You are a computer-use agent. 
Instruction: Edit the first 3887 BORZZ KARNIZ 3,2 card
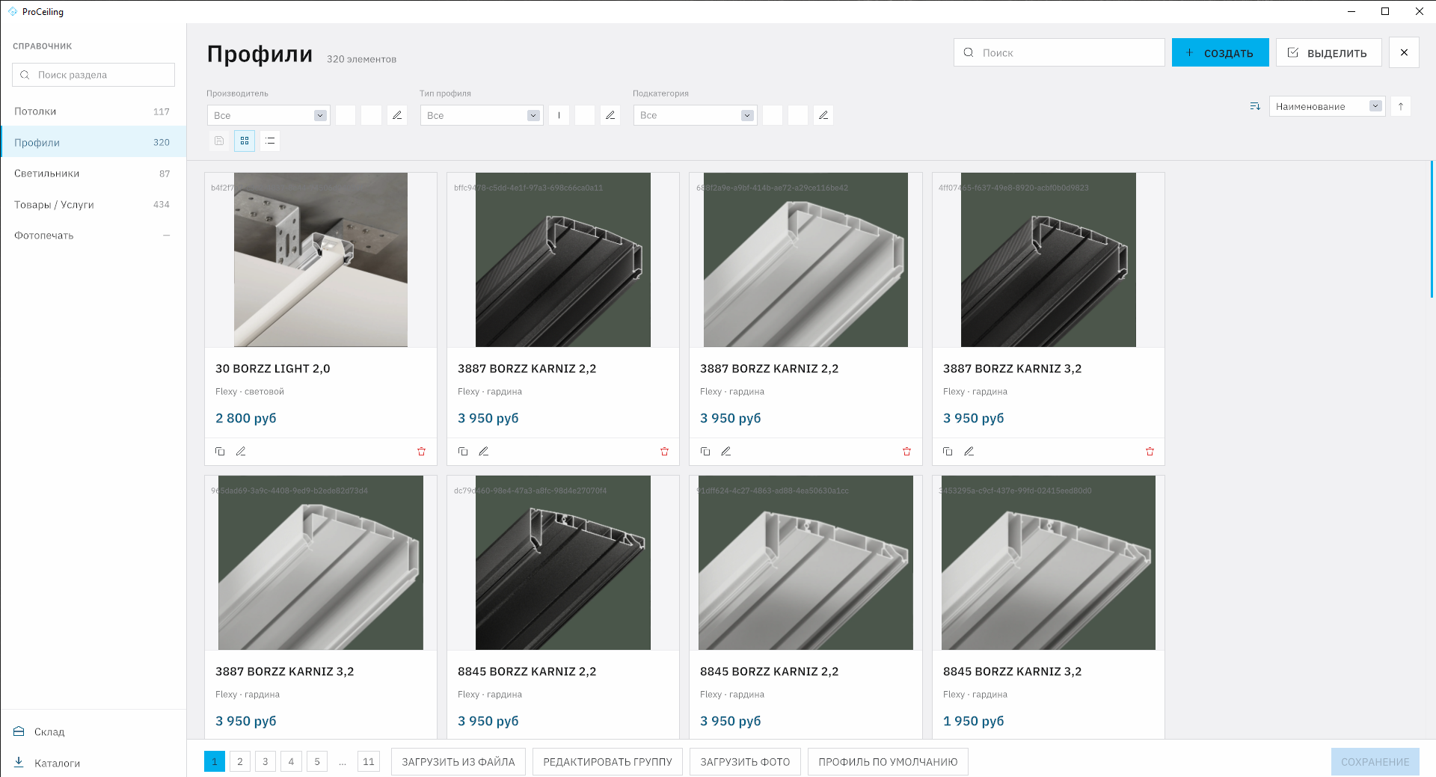969,452
